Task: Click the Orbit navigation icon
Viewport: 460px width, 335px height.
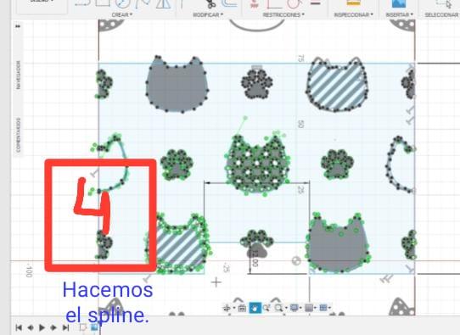Action: [227, 308]
